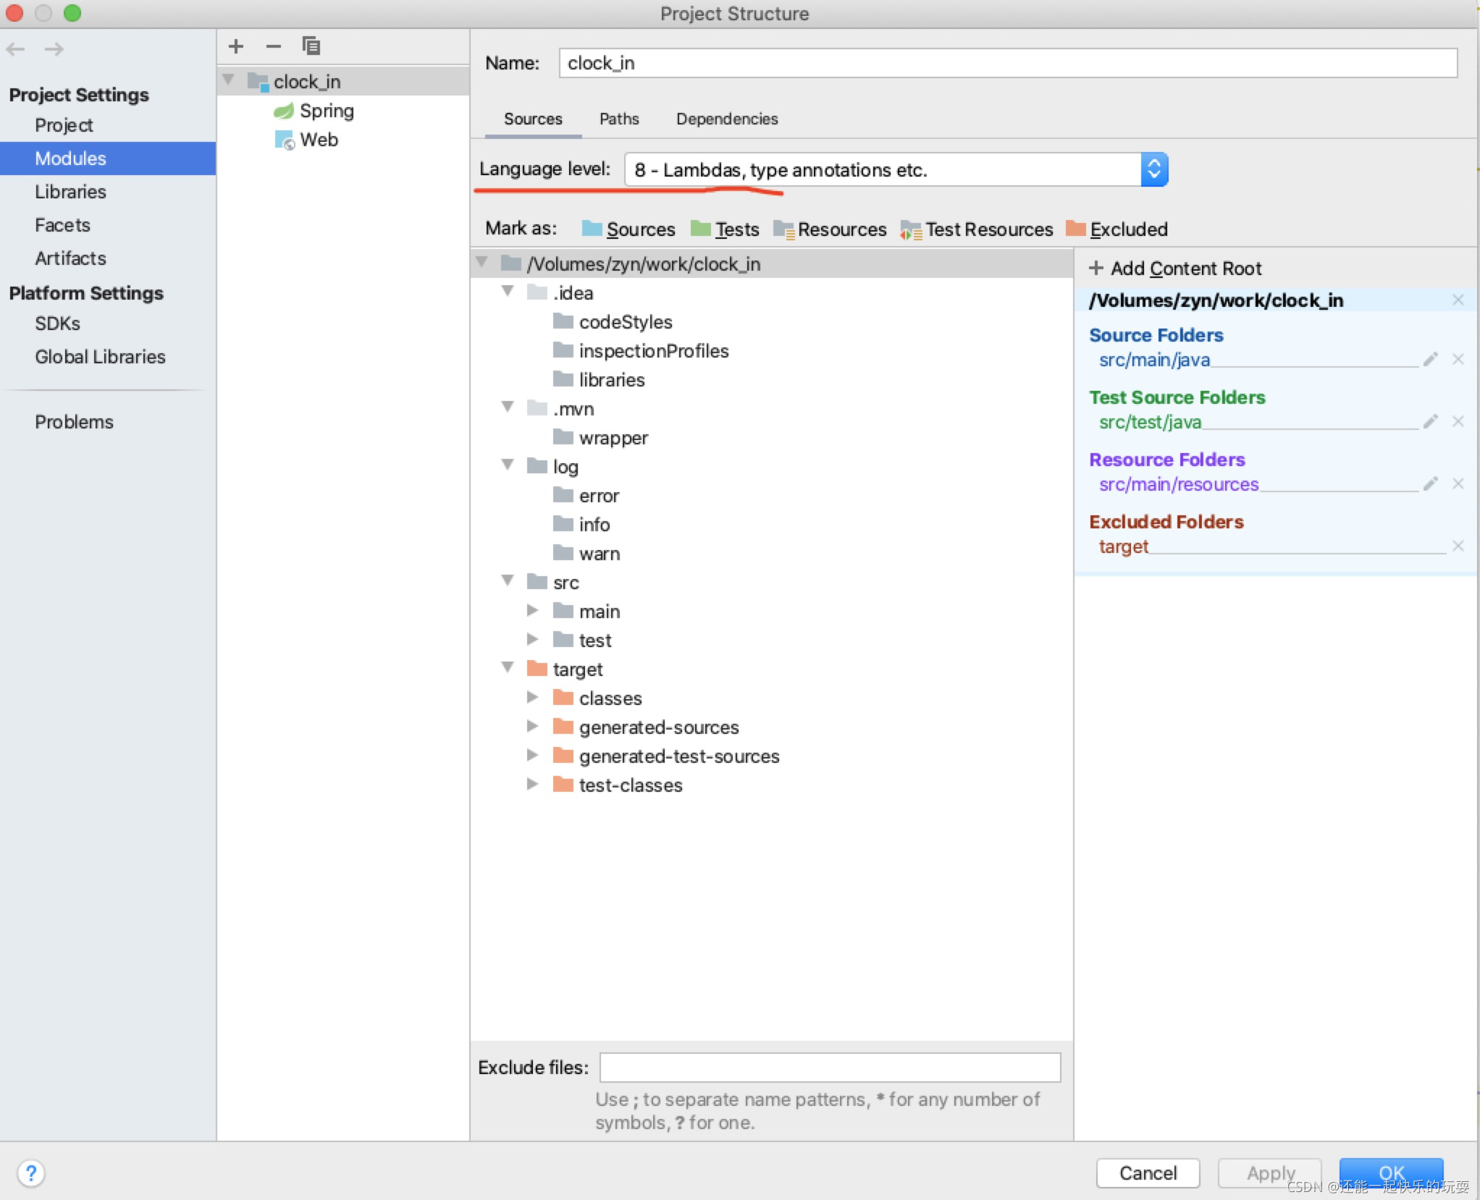This screenshot has width=1480, height=1200.
Task: Expand the main folder under src
Action: click(532, 611)
